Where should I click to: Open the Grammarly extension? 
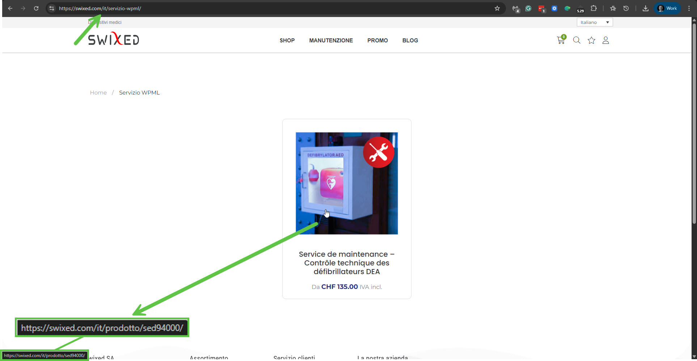click(x=528, y=8)
